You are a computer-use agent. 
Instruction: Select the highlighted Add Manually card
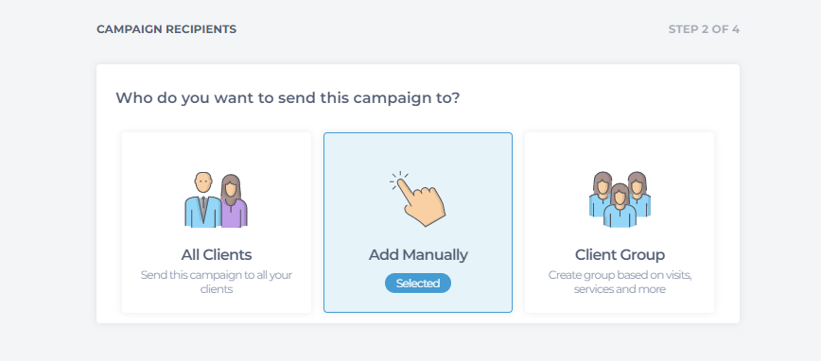pos(418,222)
